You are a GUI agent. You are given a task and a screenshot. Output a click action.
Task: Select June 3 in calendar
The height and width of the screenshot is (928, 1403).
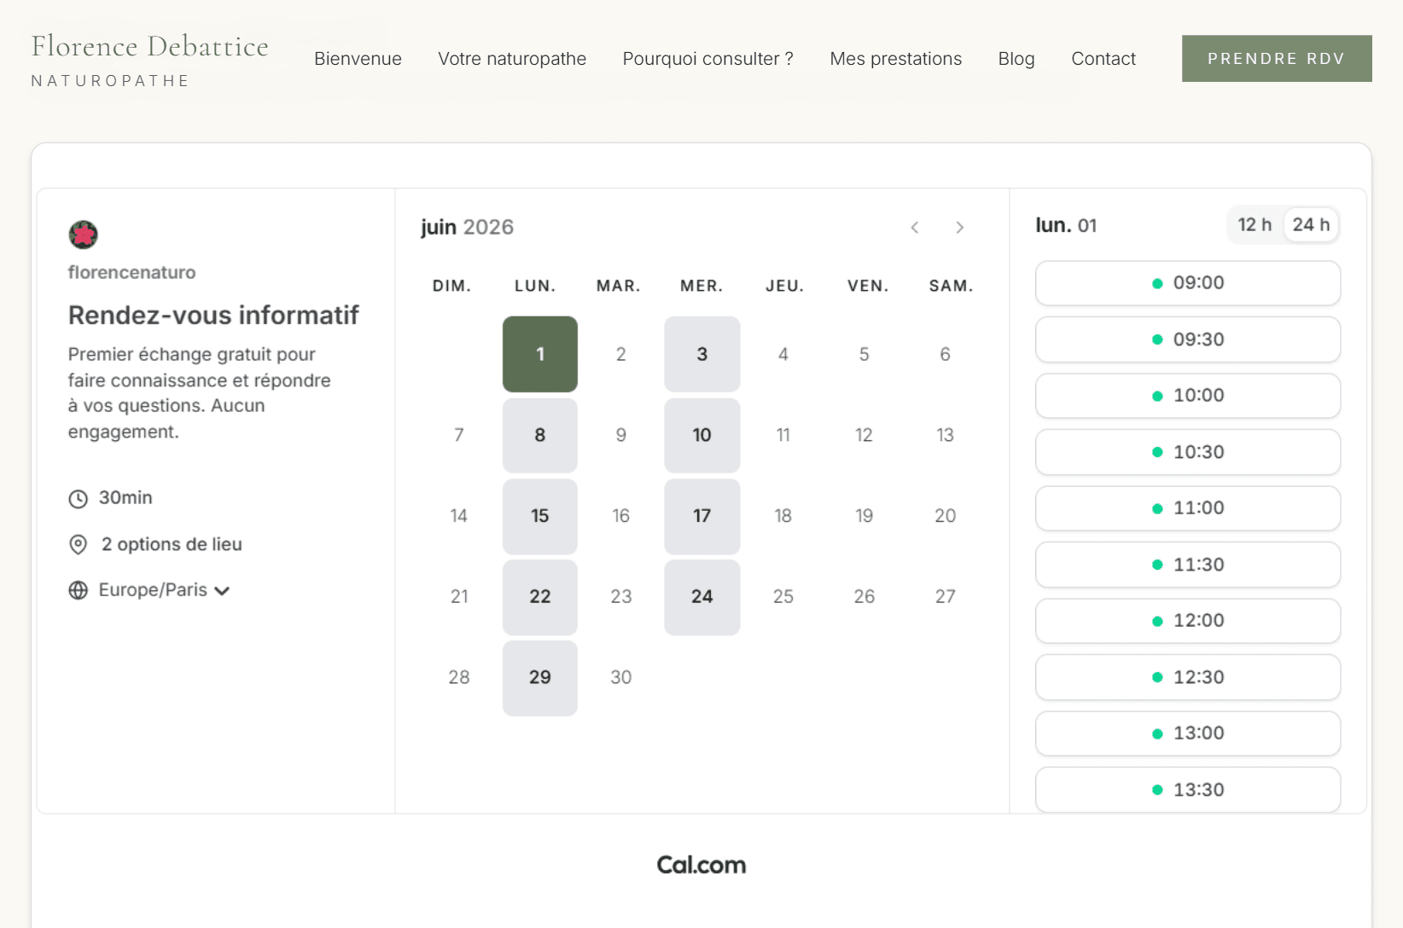click(x=702, y=354)
